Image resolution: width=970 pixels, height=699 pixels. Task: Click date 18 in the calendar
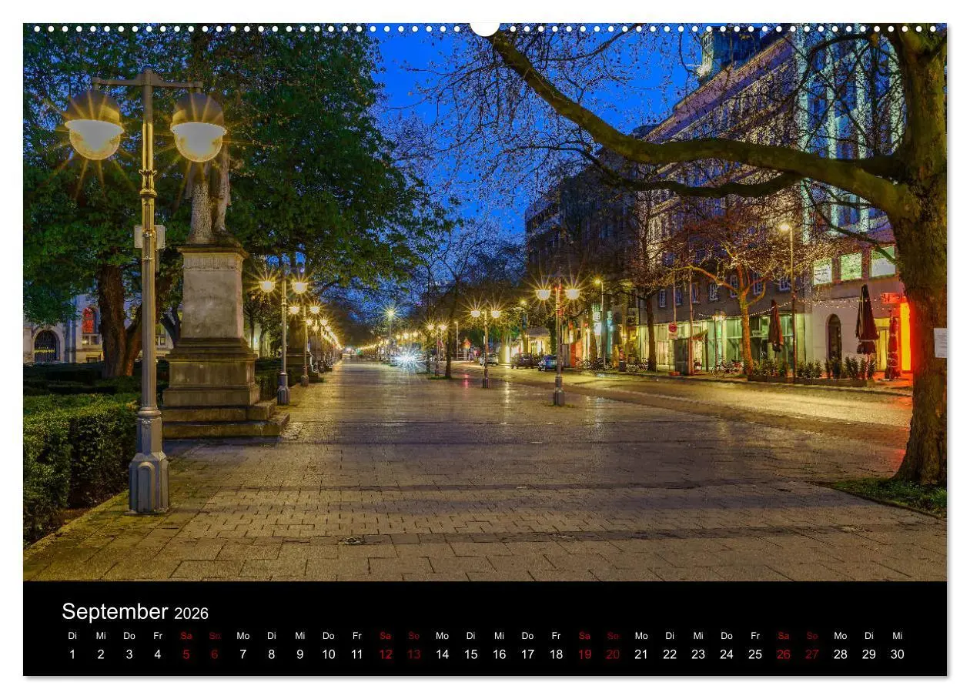(557, 654)
